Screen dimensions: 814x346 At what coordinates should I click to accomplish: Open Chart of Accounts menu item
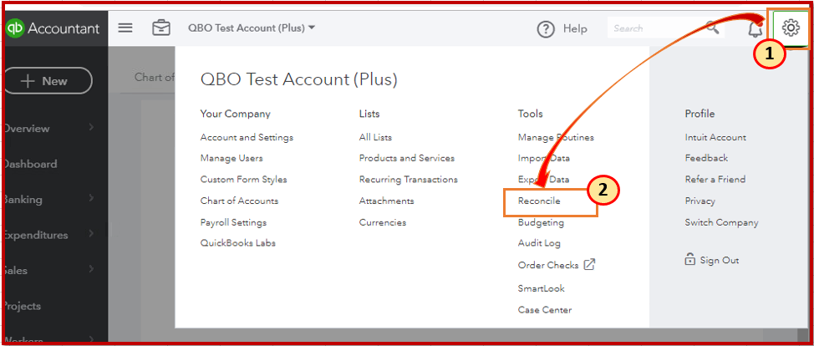coord(239,201)
